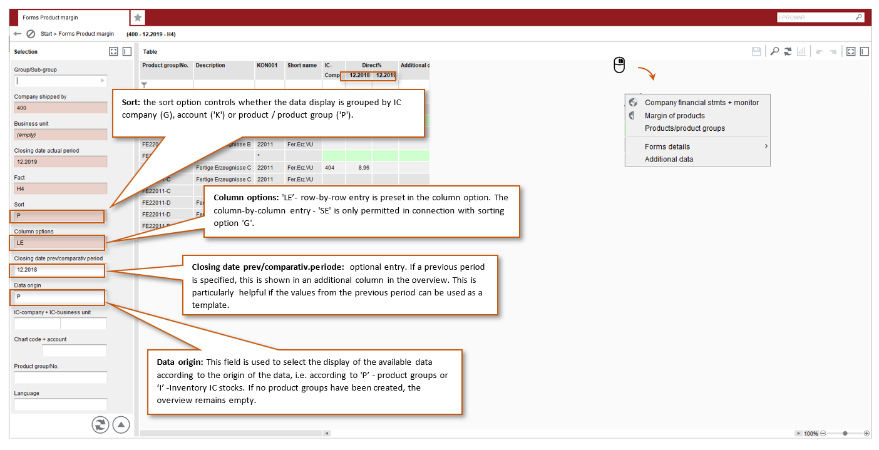Click the grayed save disk icon in Table toolbar

(756, 51)
